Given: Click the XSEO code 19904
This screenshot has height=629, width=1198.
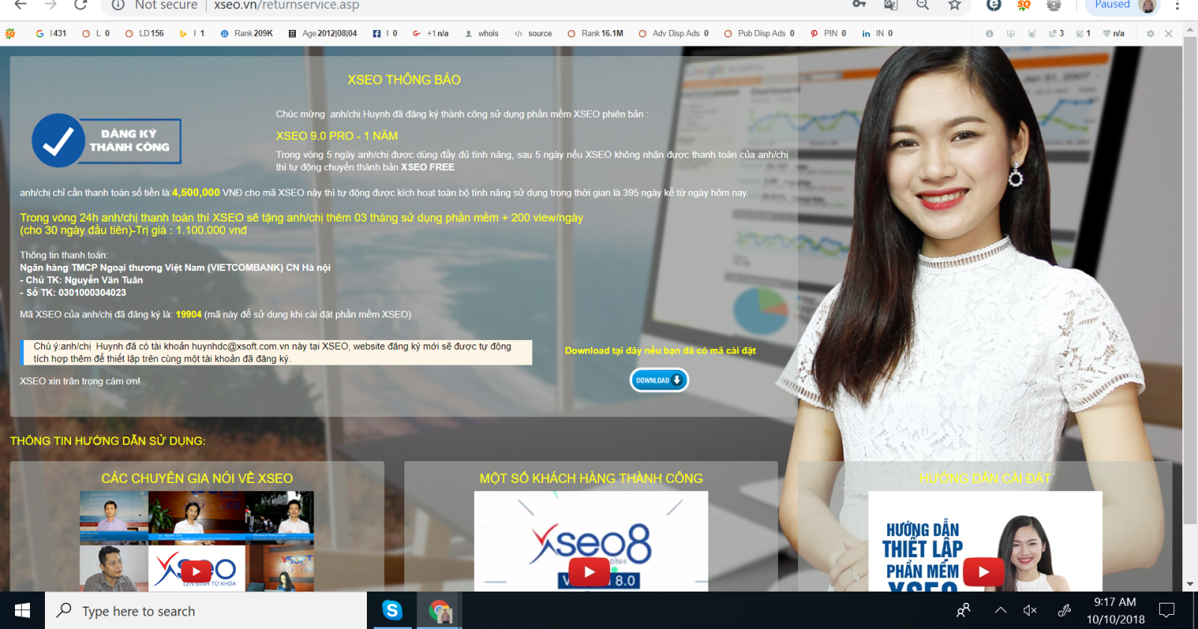Looking at the screenshot, I should pyautogui.click(x=189, y=314).
